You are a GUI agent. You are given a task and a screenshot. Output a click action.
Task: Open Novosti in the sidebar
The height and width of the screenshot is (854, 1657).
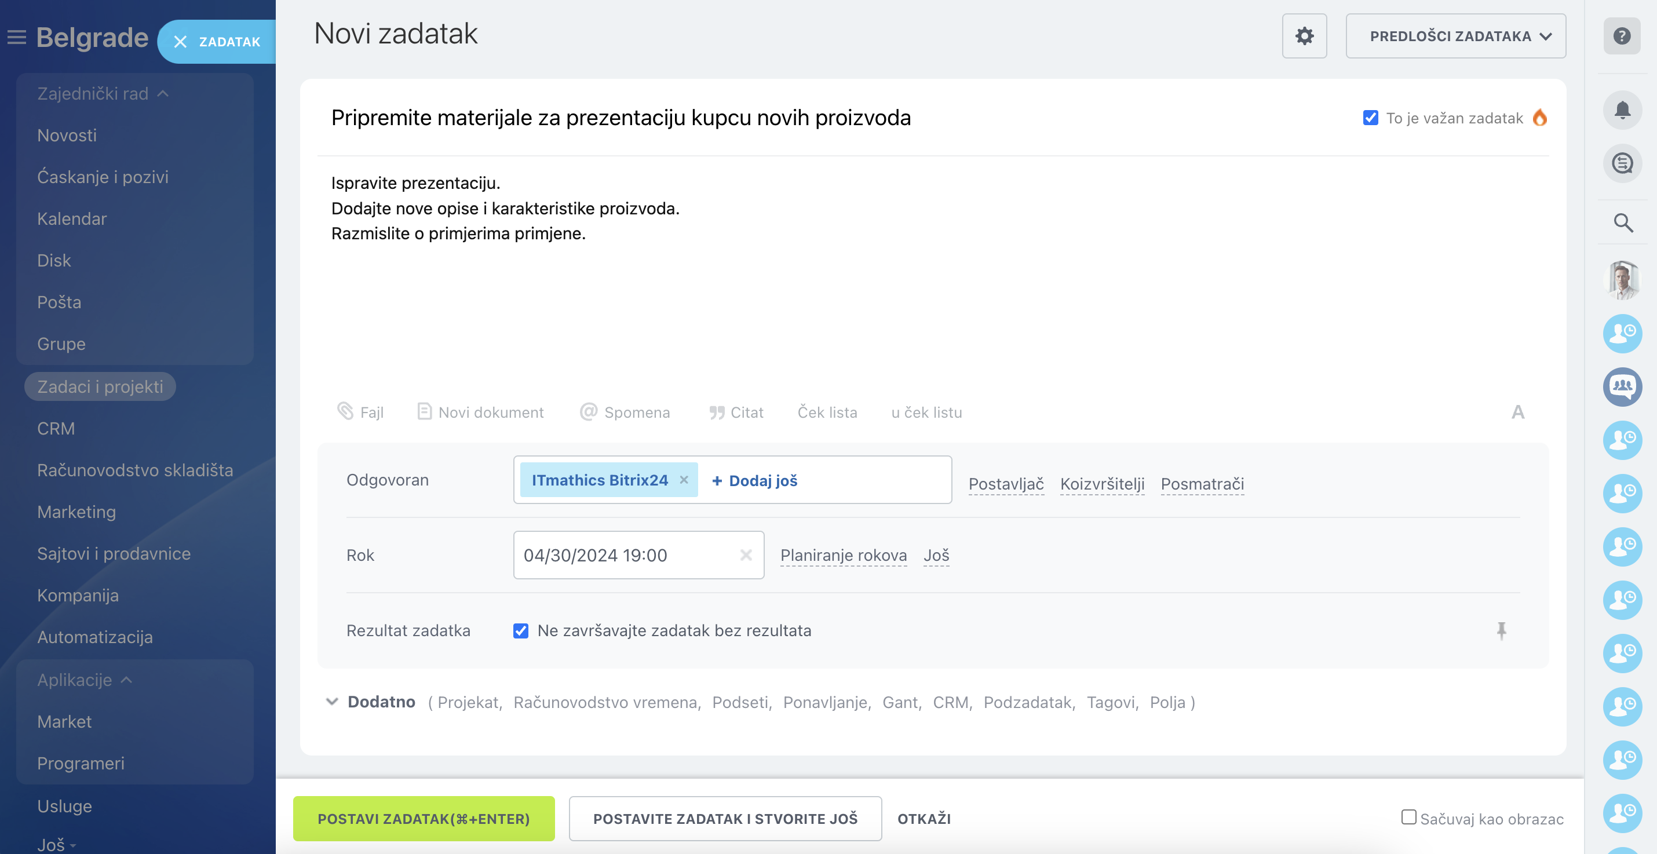tap(67, 135)
